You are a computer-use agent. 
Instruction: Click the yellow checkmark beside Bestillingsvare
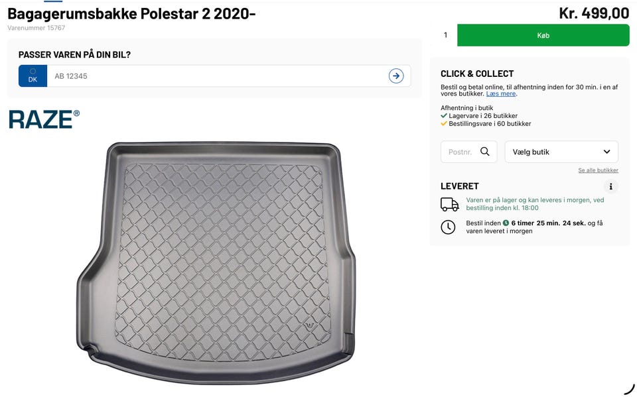click(x=444, y=123)
